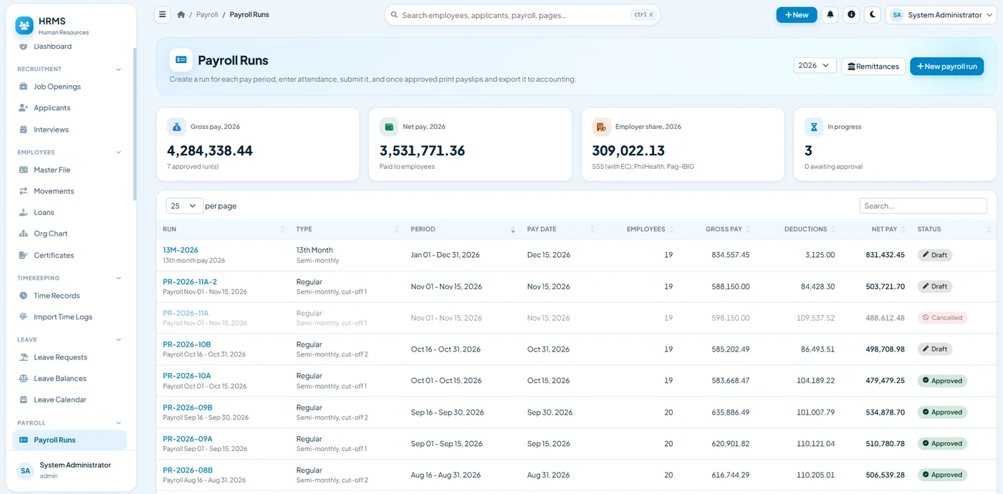The height and width of the screenshot is (494, 1003).
Task: Collapse the Recruitment sidebar section
Action: point(118,69)
